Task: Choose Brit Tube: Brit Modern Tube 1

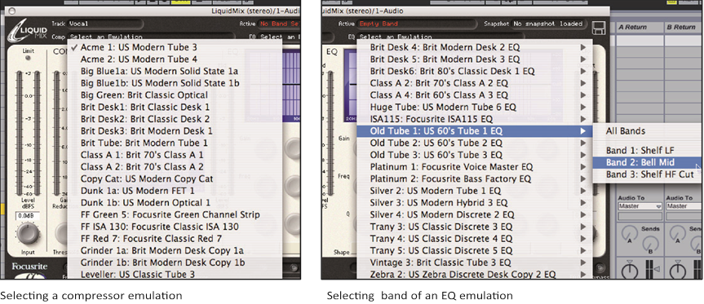Action: click(x=175, y=143)
